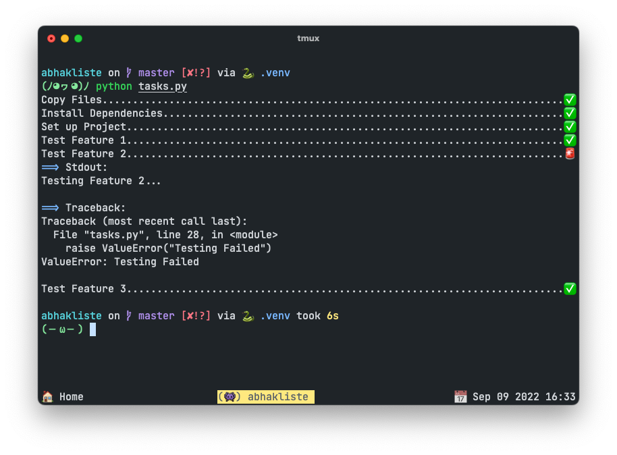This screenshot has width=617, height=455.
Task: Click the '(-ω-)' prompt kaomoji
Action: point(62,329)
